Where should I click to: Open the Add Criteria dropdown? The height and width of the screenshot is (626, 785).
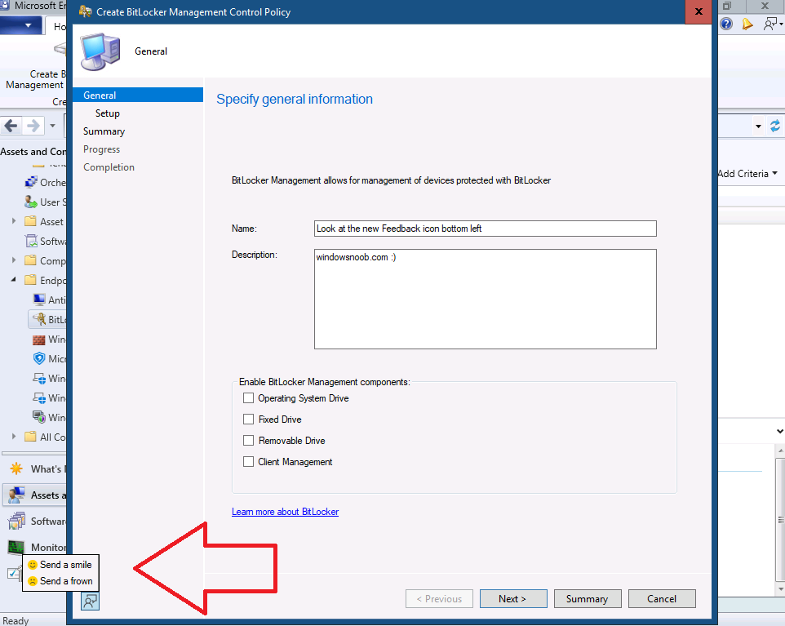point(747,173)
